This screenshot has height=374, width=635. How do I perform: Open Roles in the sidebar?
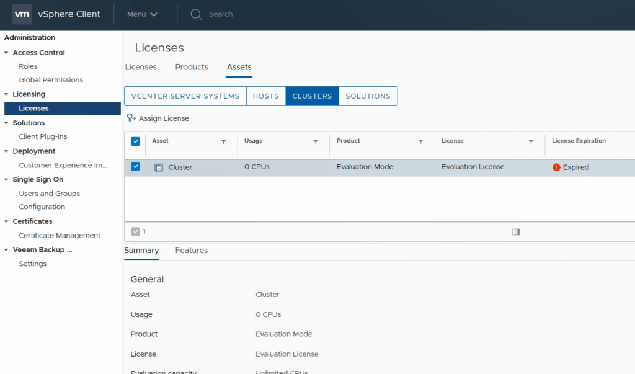tap(28, 66)
